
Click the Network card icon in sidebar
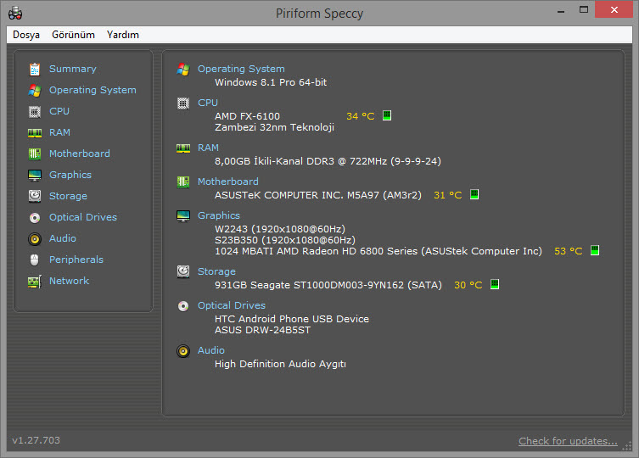[35, 281]
